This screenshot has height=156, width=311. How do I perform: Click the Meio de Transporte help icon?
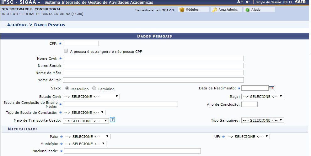[x=112, y=119]
